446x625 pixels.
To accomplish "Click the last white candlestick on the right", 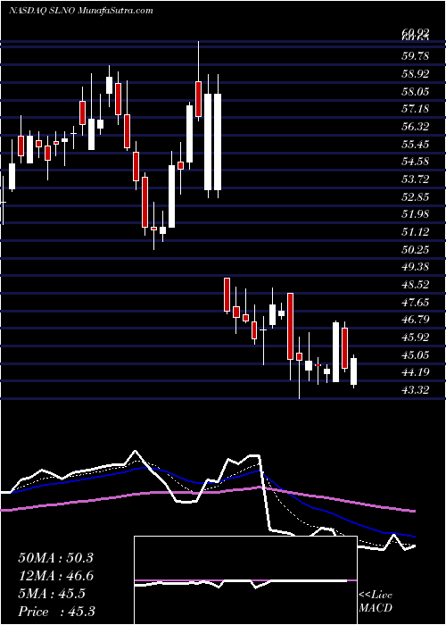I will click(353, 371).
